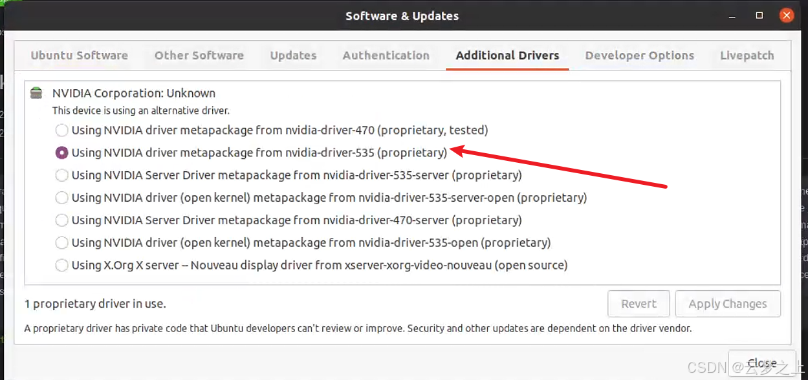
Task: Open the Developer Options tab
Action: pos(639,56)
